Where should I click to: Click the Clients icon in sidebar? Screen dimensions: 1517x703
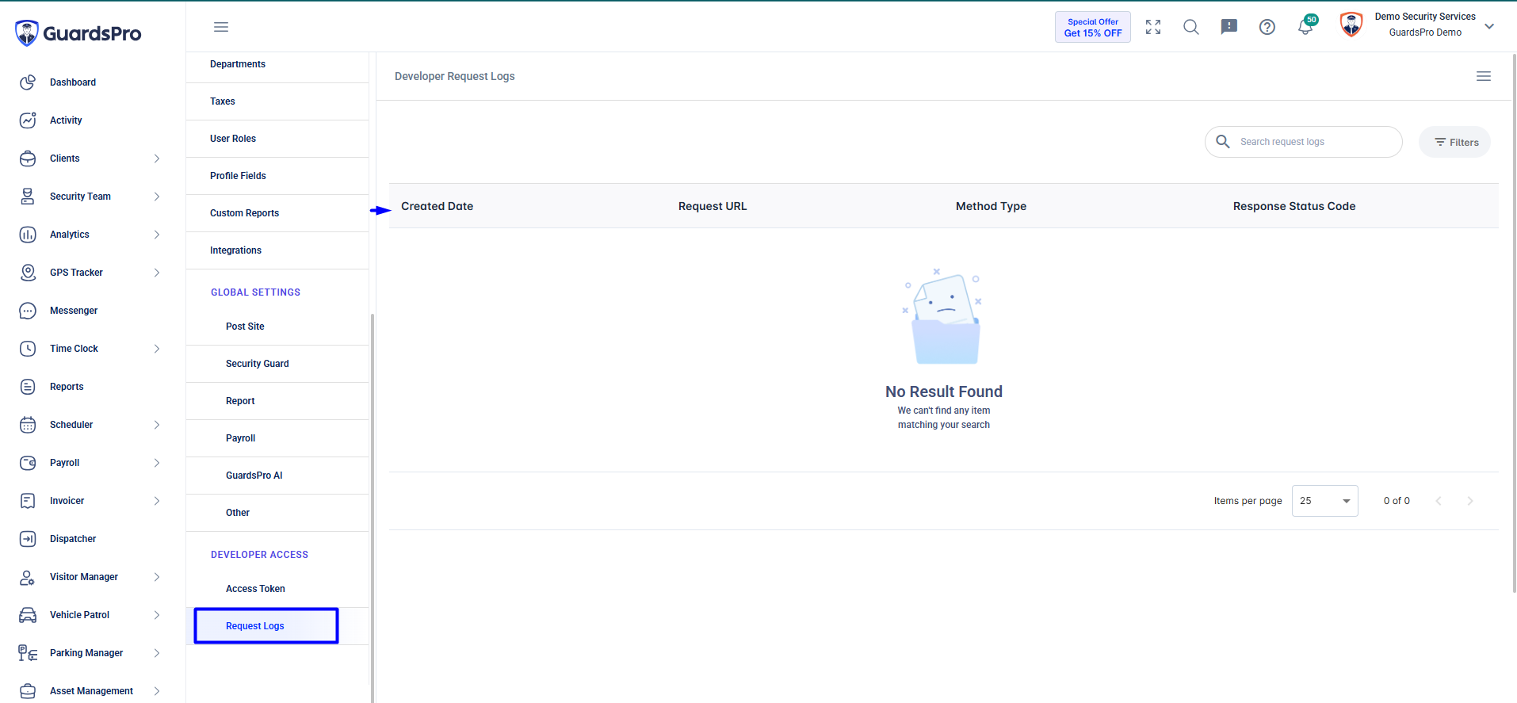(x=28, y=159)
